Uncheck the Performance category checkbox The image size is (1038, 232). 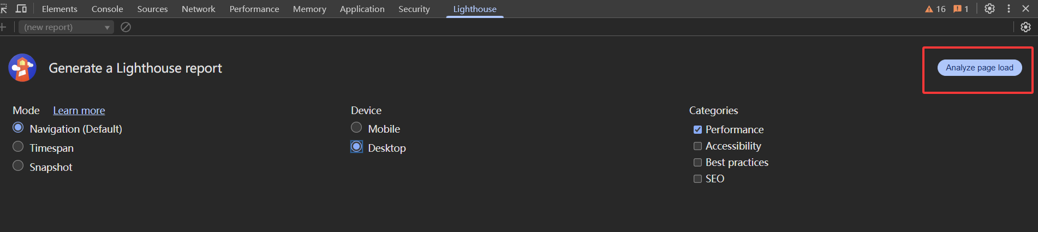click(x=697, y=130)
